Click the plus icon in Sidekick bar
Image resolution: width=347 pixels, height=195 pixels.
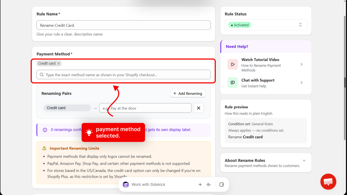[x=200, y=184]
